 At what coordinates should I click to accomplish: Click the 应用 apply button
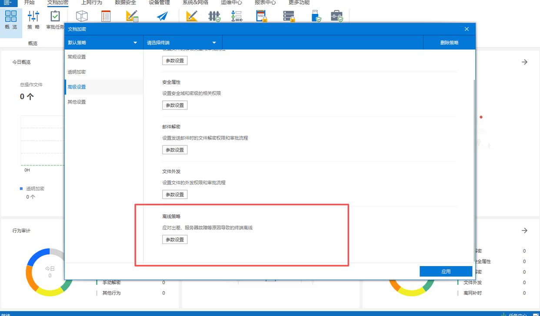pyautogui.click(x=446, y=271)
